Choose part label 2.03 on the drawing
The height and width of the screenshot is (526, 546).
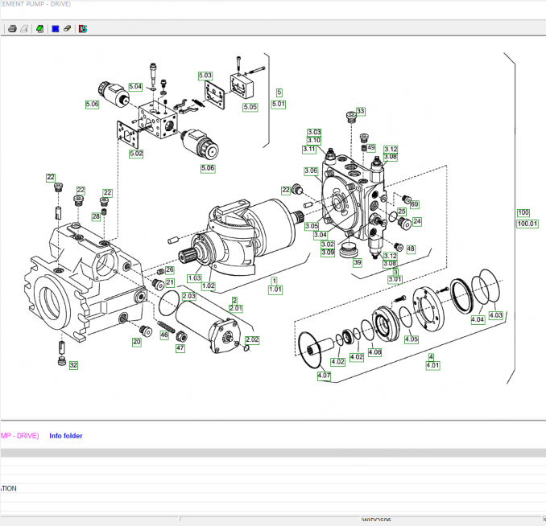coord(188,297)
